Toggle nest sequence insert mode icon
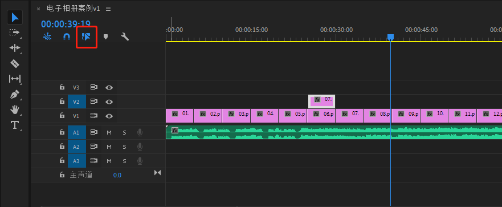The height and width of the screenshot is (207, 502). [47, 36]
